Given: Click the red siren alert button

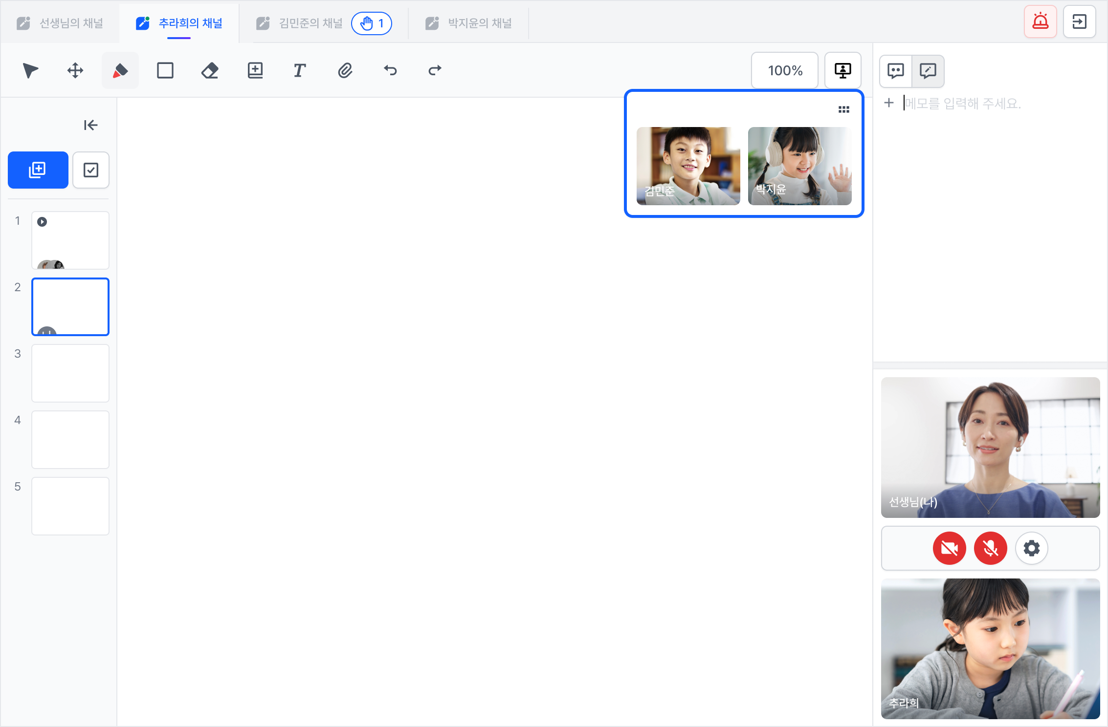Looking at the screenshot, I should click(1041, 21).
